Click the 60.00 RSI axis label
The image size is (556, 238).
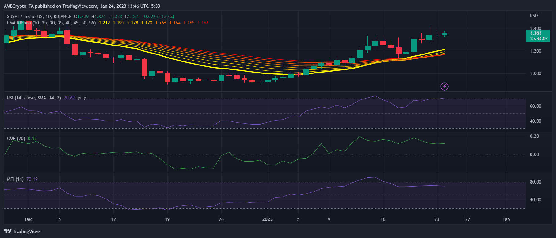[536, 106]
